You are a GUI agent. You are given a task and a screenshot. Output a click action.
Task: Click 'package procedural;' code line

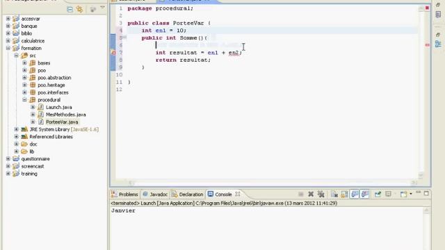click(161, 8)
